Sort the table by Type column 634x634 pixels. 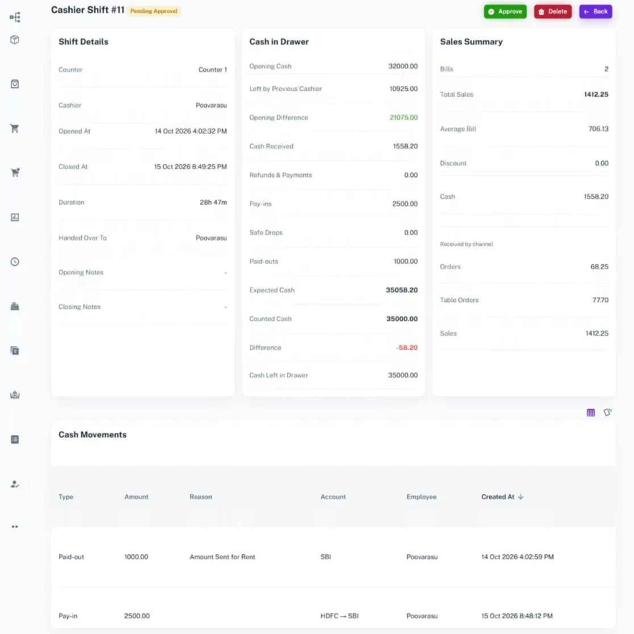[x=66, y=497]
